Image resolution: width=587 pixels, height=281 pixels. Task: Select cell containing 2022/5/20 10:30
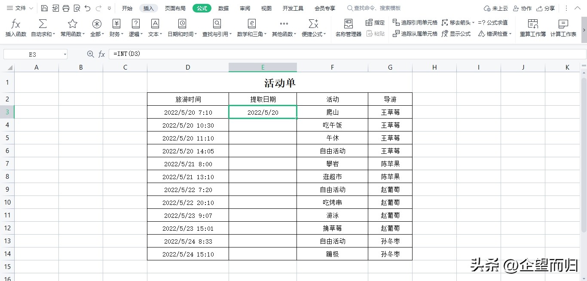point(188,125)
